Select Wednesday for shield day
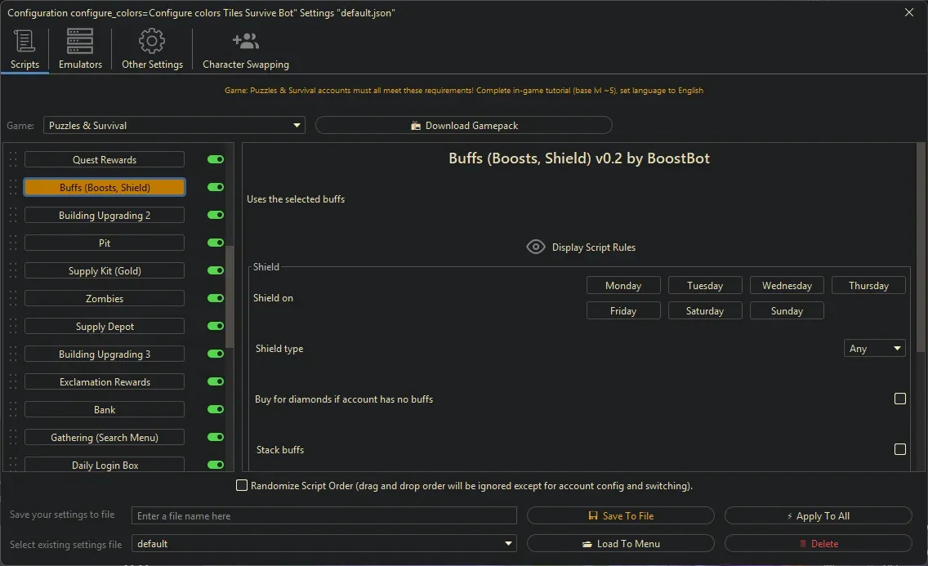Screen dimensions: 928x566 tap(787, 286)
